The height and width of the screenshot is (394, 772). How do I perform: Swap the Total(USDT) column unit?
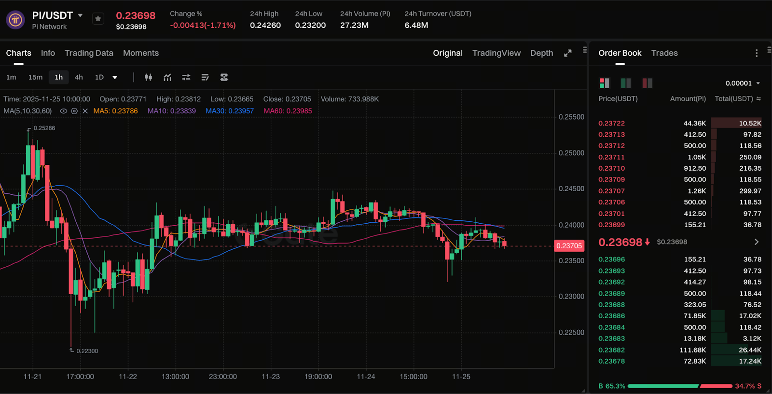758,99
